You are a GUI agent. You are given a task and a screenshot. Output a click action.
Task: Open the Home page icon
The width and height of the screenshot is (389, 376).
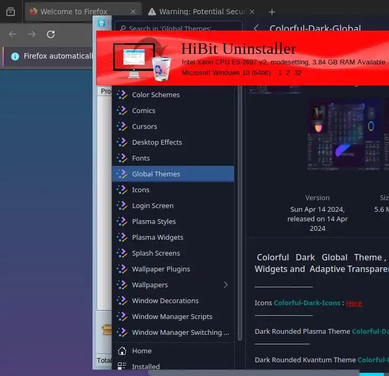pyautogui.click(x=122, y=351)
